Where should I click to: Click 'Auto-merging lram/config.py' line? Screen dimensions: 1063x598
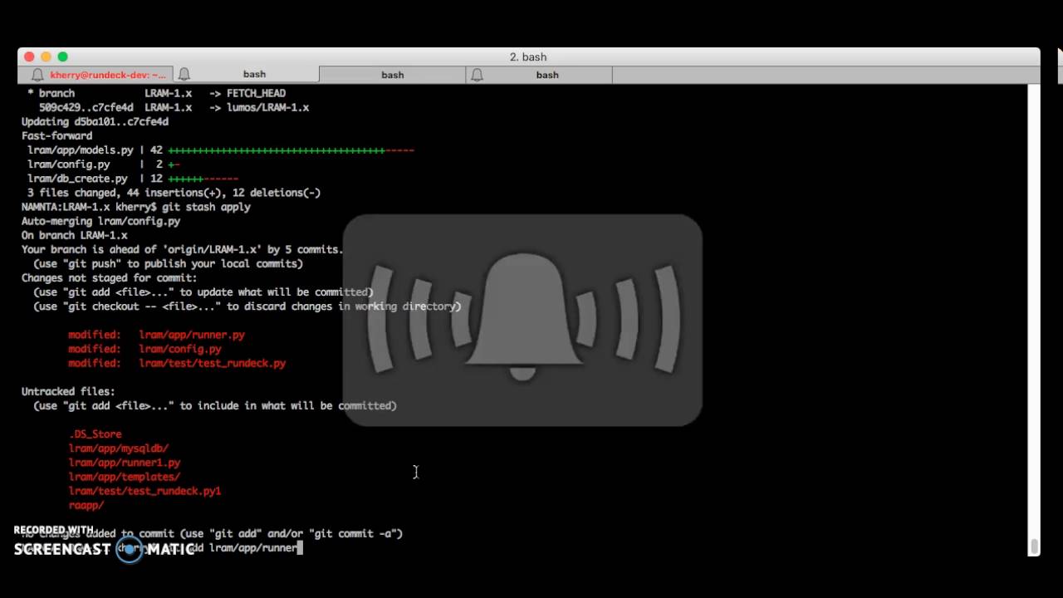click(x=100, y=221)
